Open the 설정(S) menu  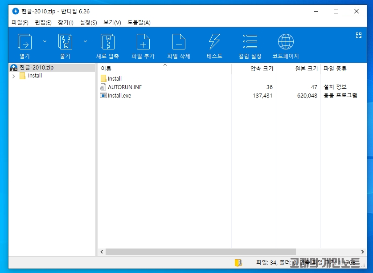click(88, 23)
